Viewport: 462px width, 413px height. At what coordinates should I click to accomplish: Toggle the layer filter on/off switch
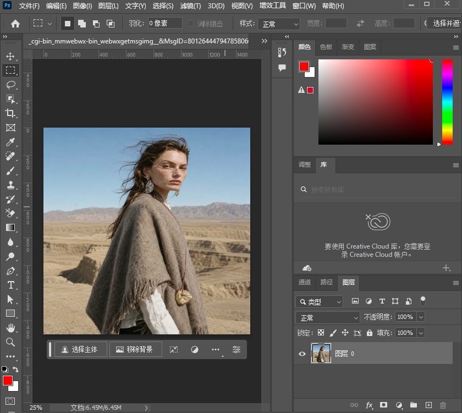[423, 301]
